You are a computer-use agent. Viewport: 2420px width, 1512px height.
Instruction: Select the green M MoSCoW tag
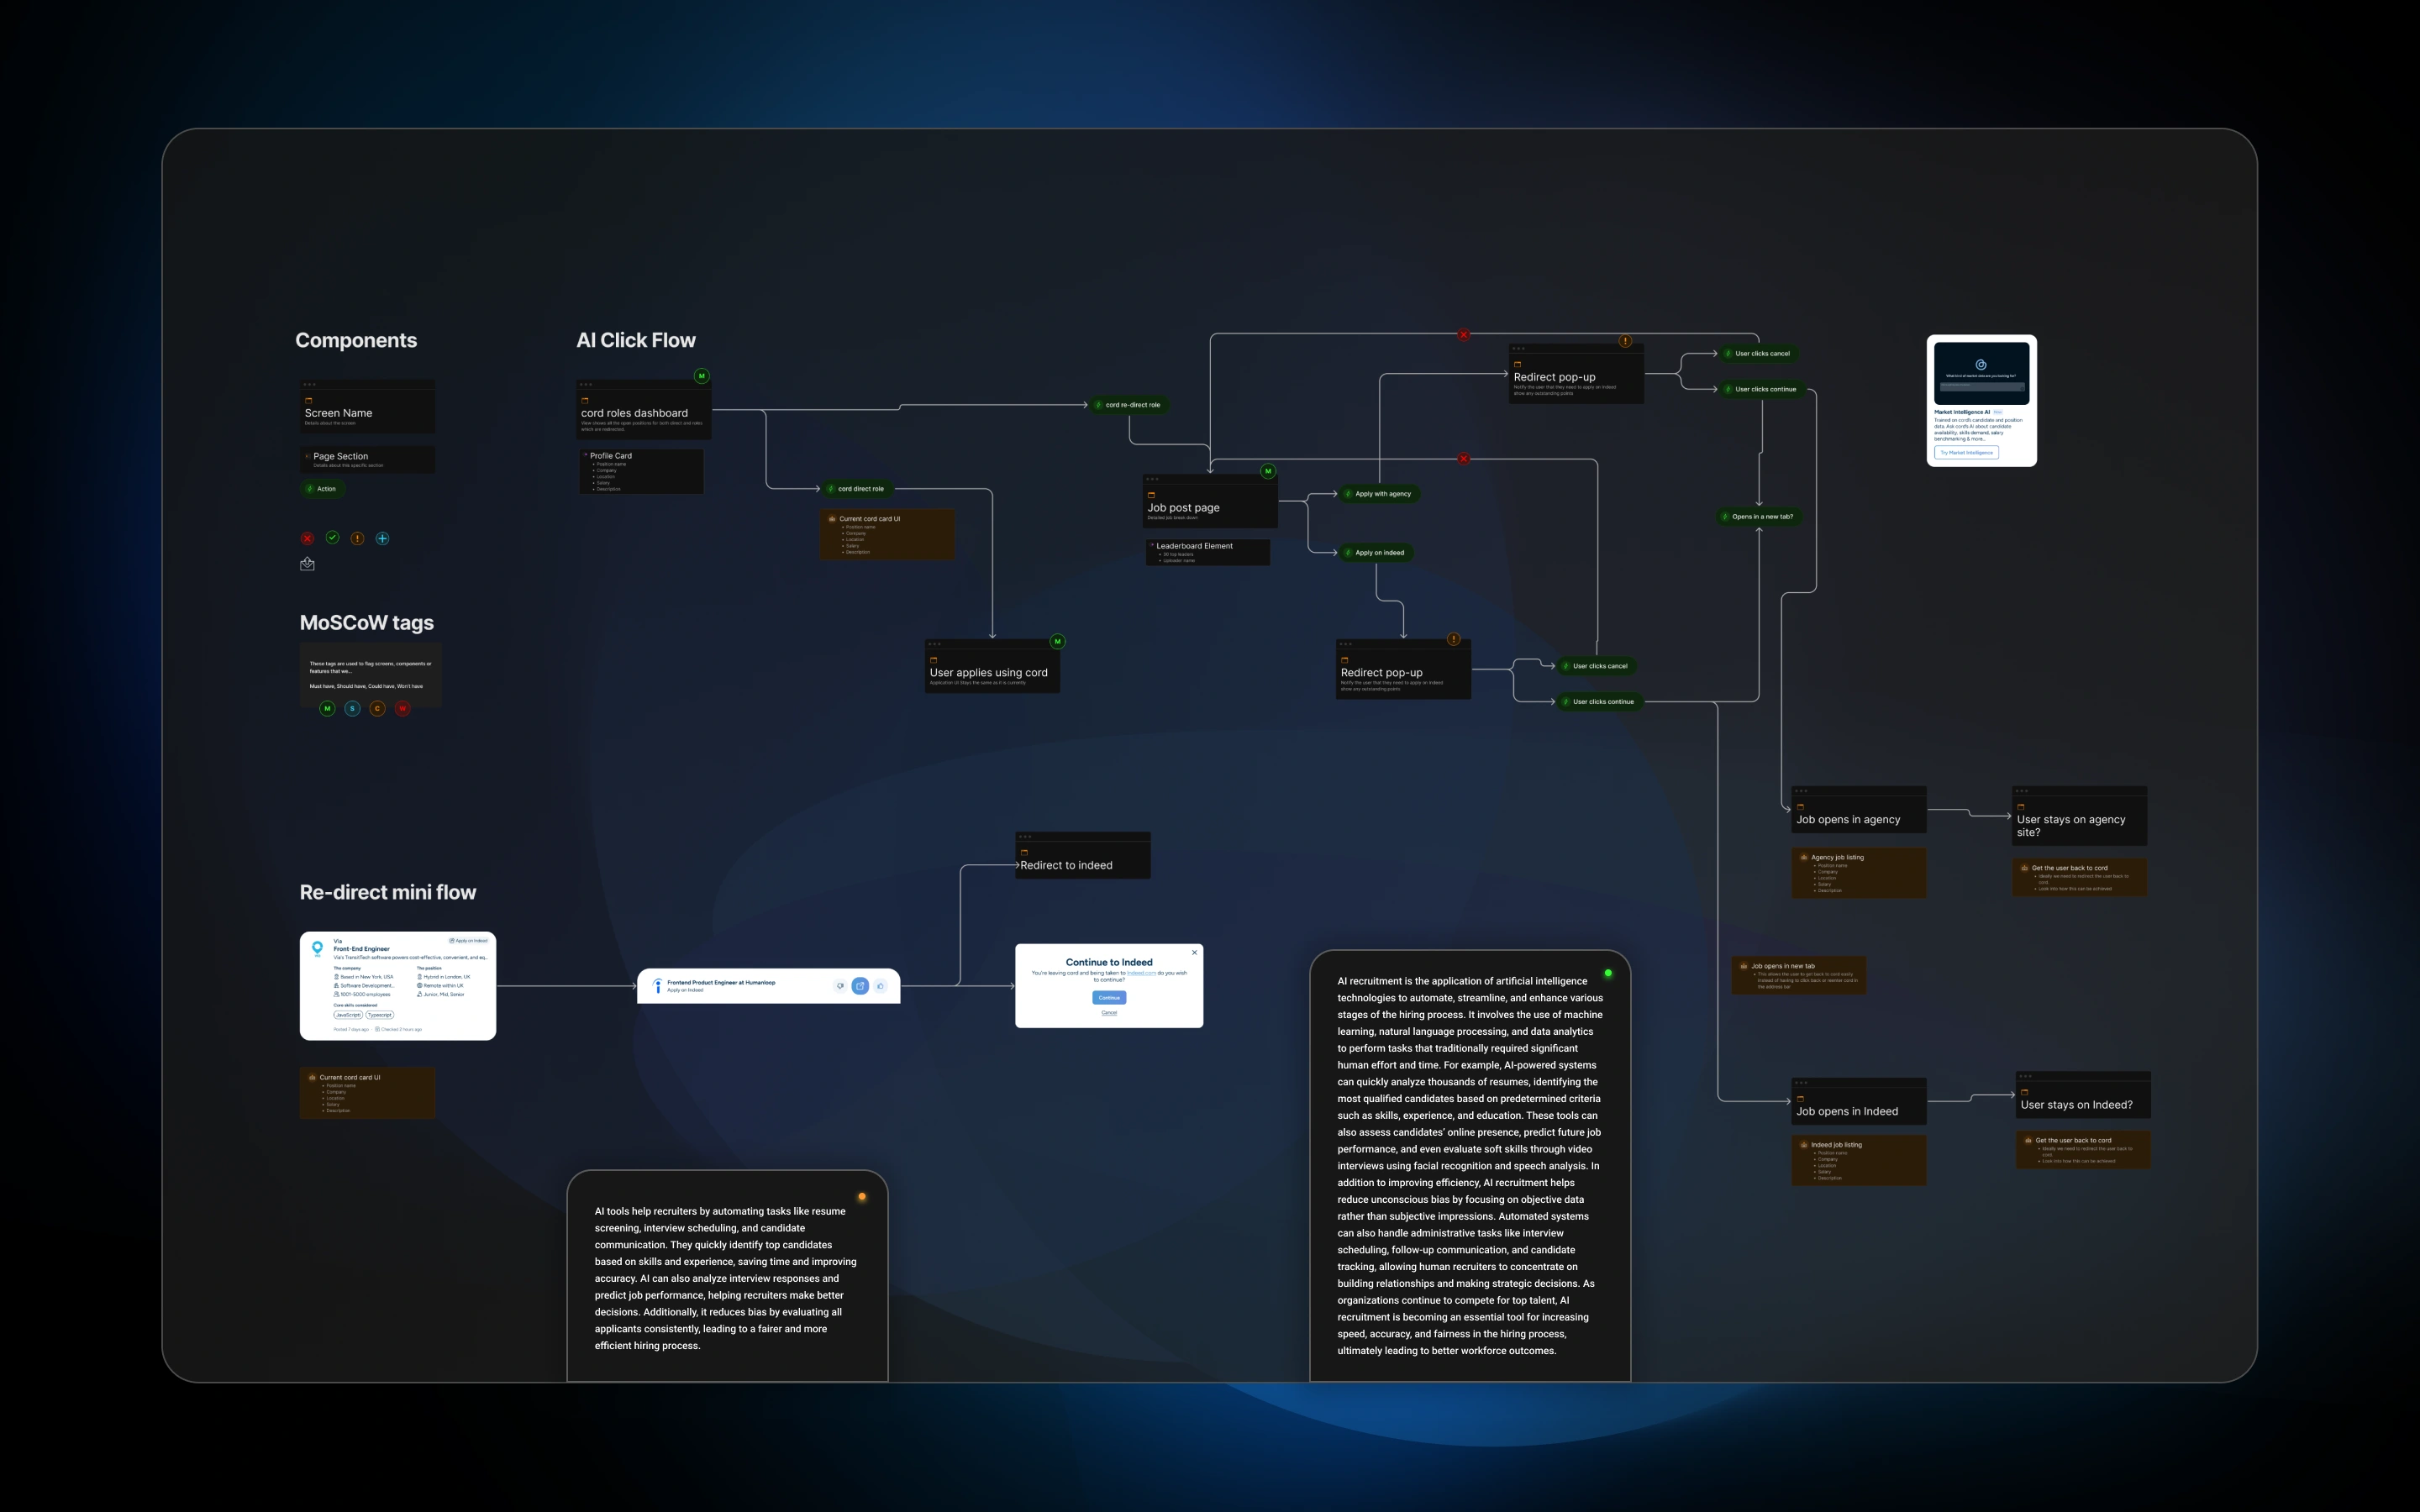coord(327,708)
